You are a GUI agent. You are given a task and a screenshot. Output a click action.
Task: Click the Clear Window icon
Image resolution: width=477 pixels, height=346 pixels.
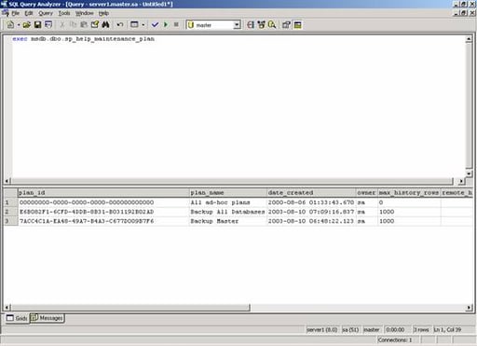tap(95, 25)
